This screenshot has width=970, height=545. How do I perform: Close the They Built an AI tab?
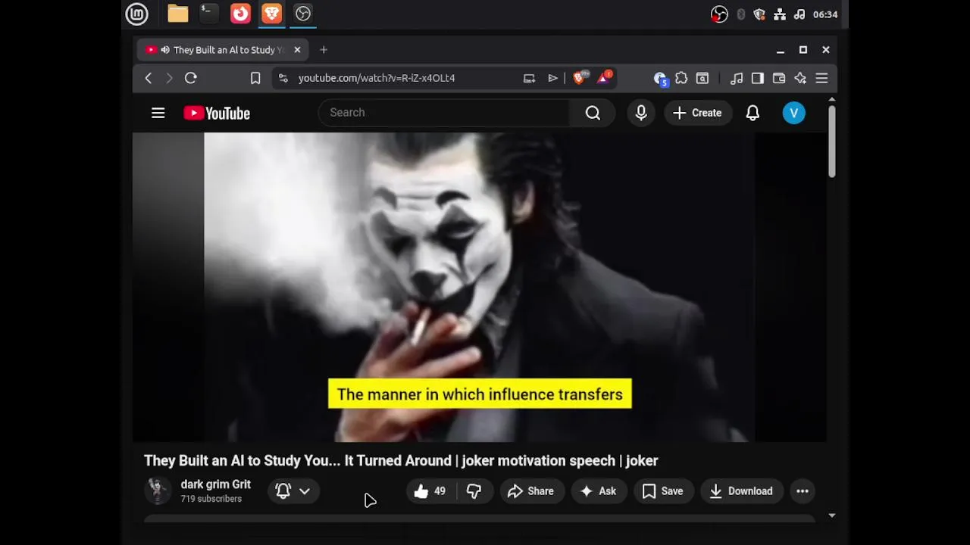point(297,50)
